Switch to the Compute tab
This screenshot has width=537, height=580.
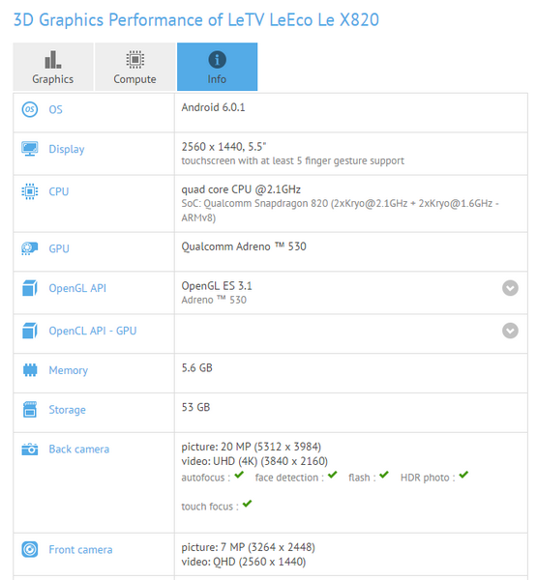coord(134,67)
